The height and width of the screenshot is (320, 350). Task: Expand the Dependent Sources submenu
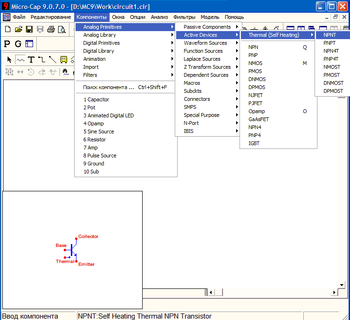pos(208,75)
